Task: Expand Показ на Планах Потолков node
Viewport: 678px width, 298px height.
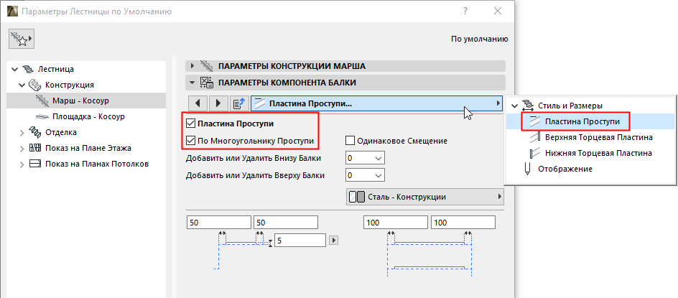Action: point(22,164)
